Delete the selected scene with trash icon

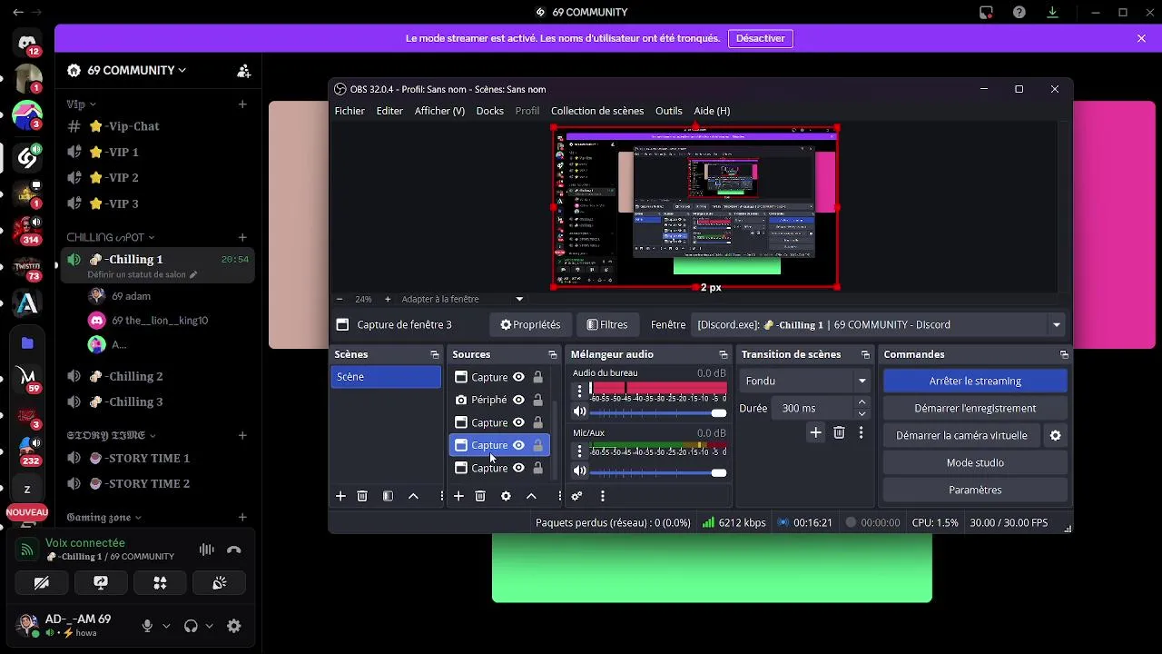point(362,496)
